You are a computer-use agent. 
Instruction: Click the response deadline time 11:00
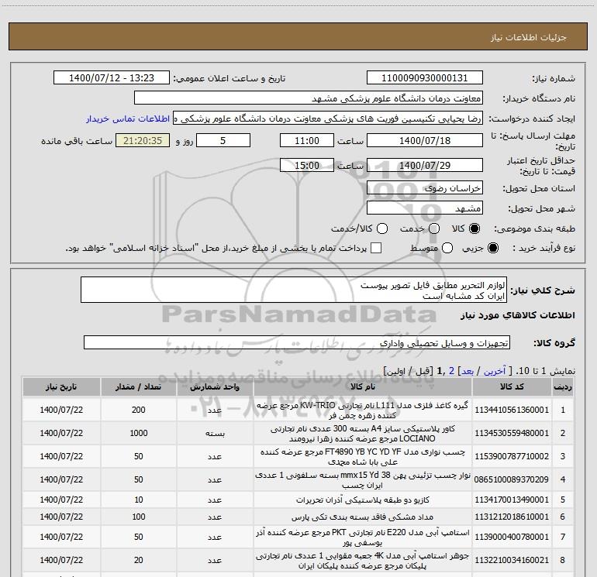(307, 140)
